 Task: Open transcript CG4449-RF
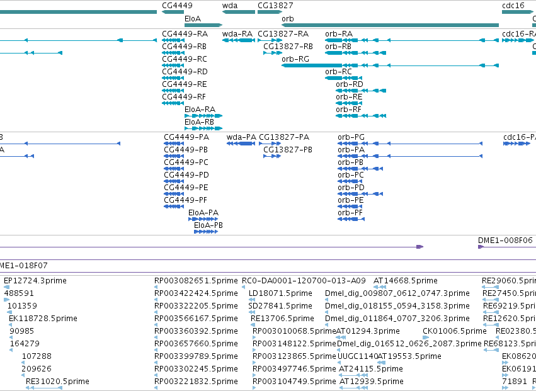[184, 97]
